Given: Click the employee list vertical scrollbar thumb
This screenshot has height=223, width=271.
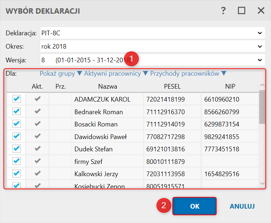Looking at the screenshot, I should click(262, 106).
